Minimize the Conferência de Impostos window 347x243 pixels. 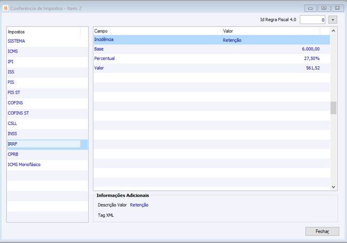[x=311, y=8]
